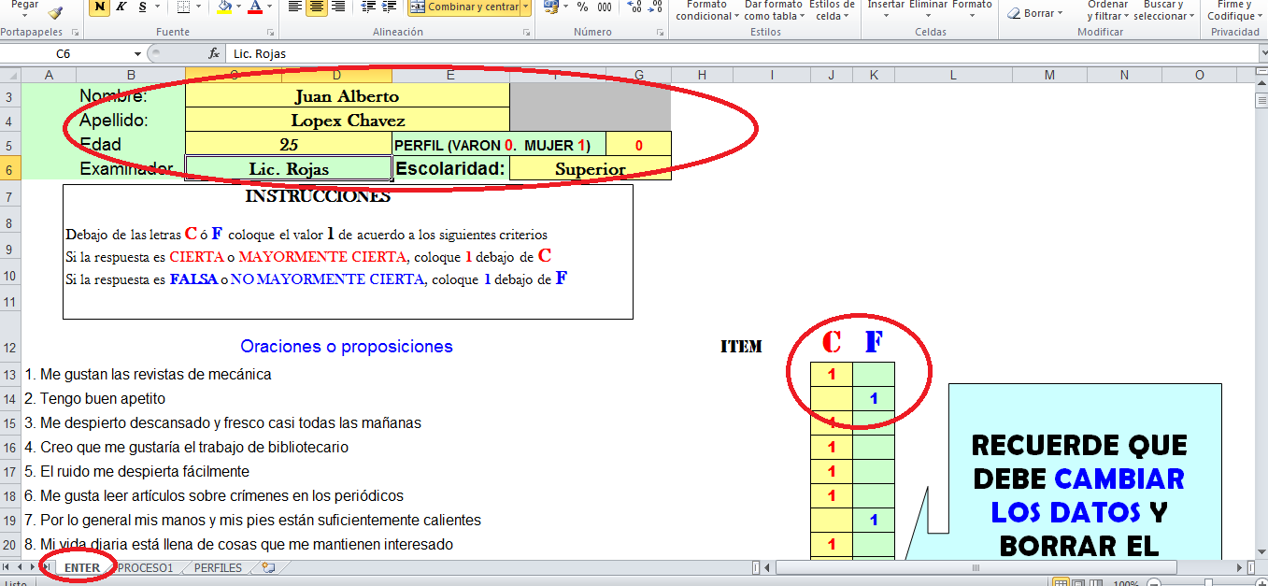Image resolution: width=1268 pixels, height=586 pixels.
Task: Open the font color dropdown arrow
Action: [268, 7]
